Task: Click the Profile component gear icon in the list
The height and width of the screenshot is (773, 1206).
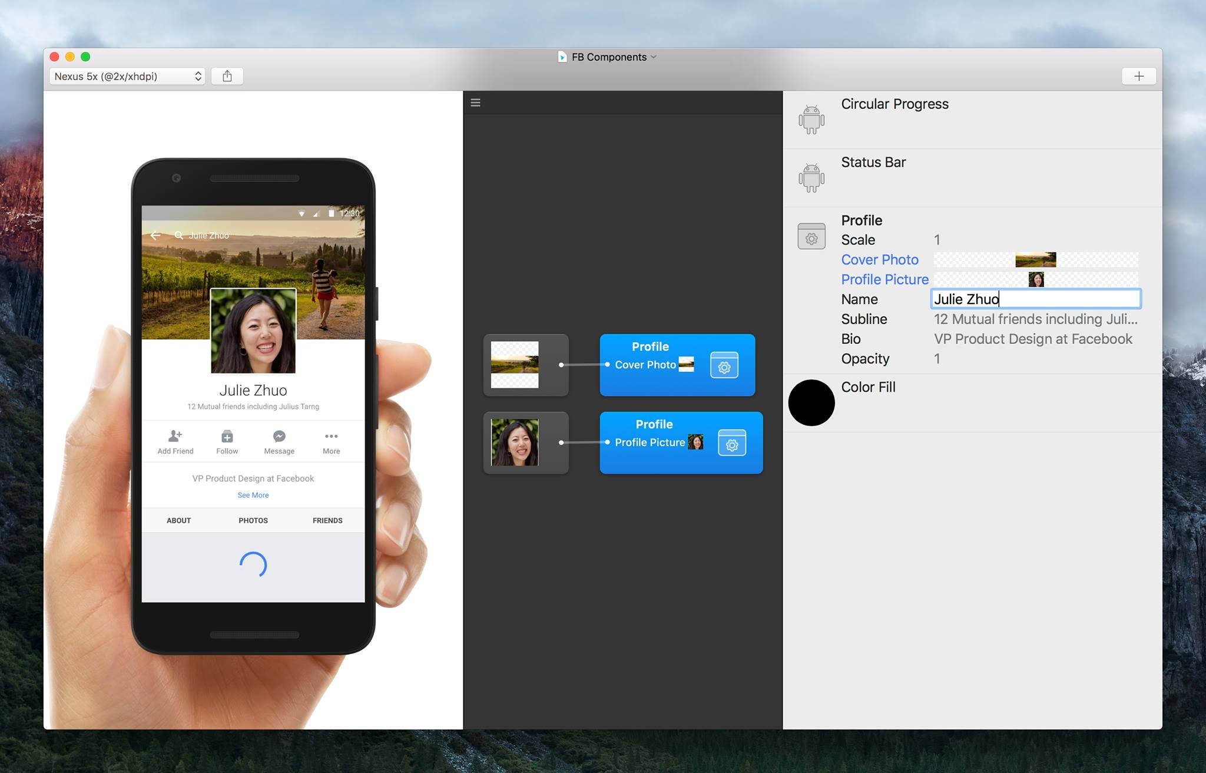Action: [x=811, y=236]
